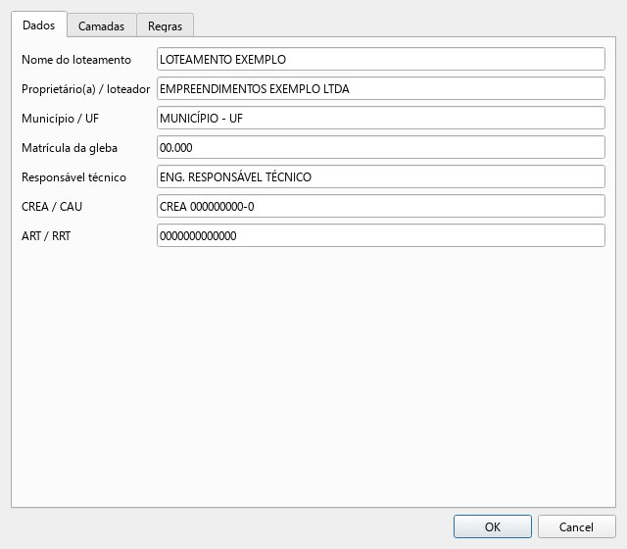Open the Camadas tab
Screen dimensions: 627x549
tap(102, 26)
